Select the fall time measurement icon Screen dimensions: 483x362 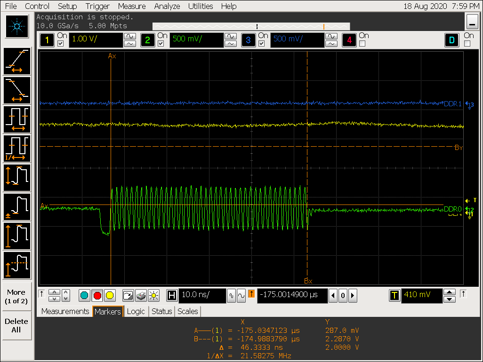coord(17,90)
